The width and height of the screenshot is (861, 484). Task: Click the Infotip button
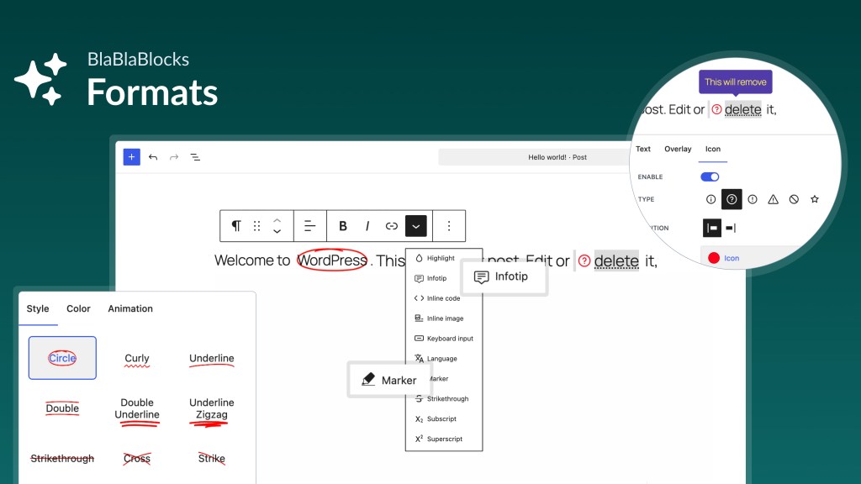point(504,277)
